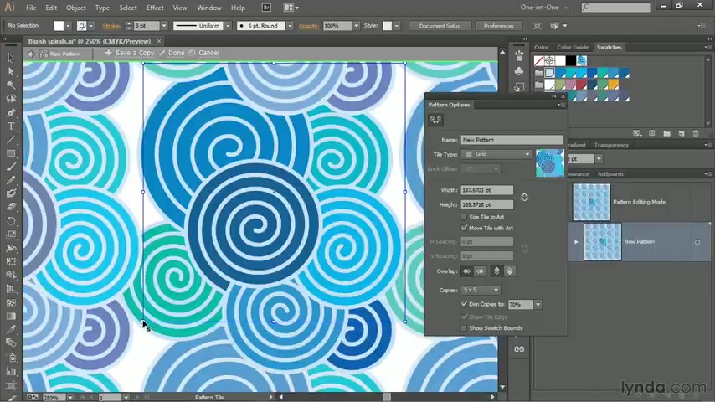Set overlap to Top in Front
The height and width of the screenshot is (402, 715).
pos(497,271)
